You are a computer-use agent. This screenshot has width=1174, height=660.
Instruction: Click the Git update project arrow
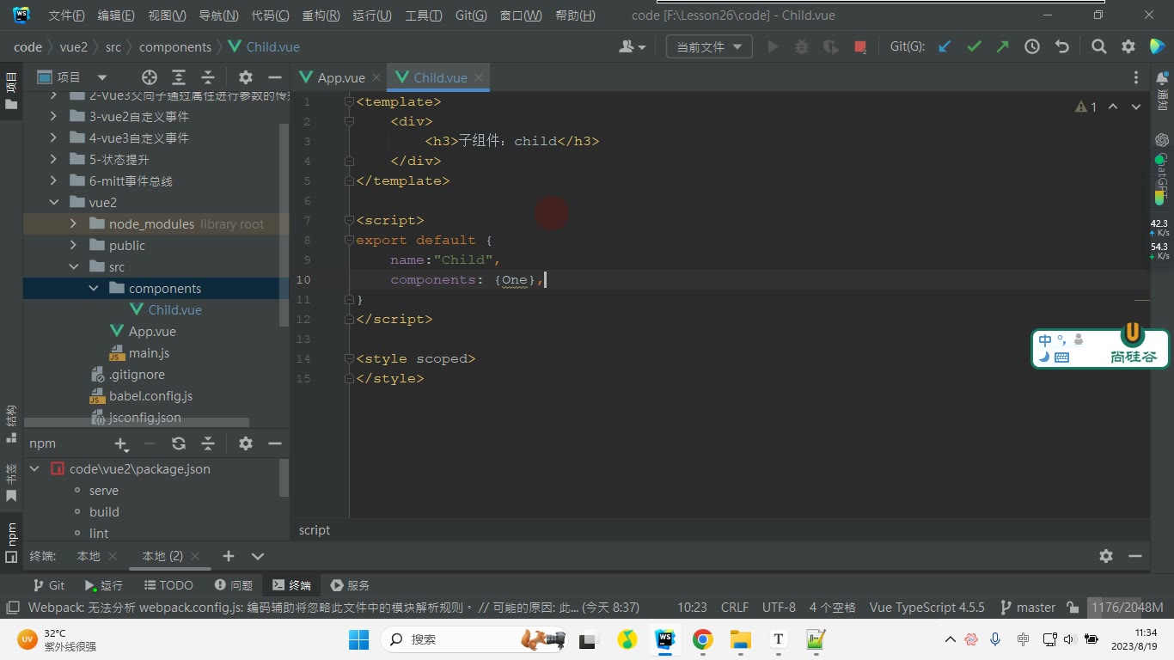tap(945, 47)
